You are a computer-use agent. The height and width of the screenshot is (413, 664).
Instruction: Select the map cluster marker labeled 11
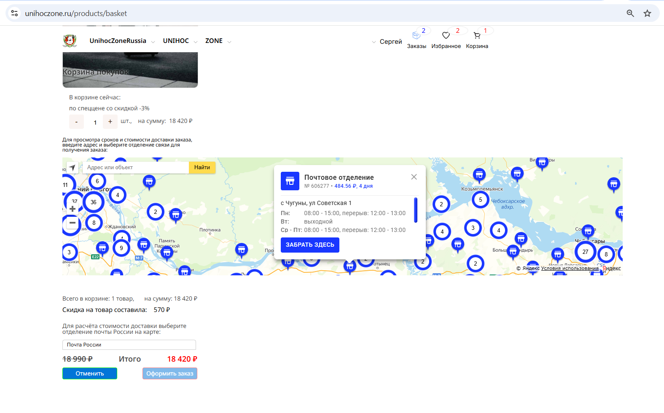click(66, 185)
